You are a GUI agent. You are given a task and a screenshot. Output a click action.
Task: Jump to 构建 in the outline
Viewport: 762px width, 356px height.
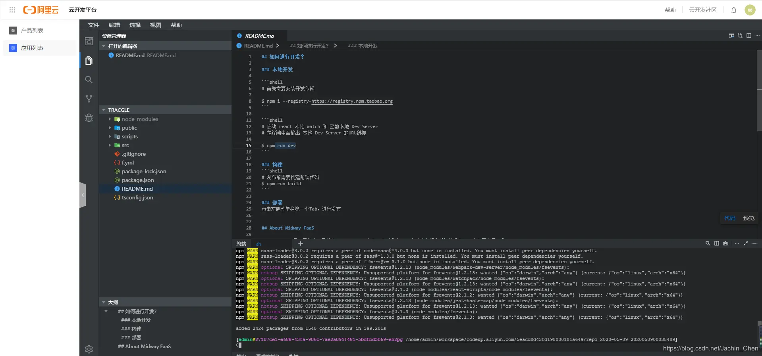tap(131, 329)
